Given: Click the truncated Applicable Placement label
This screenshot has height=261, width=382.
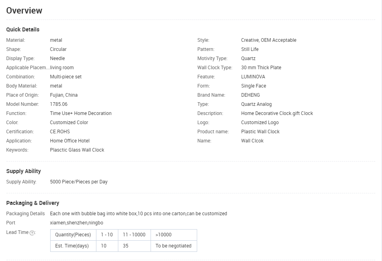Looking at the screenshot, I should (28, 68).
